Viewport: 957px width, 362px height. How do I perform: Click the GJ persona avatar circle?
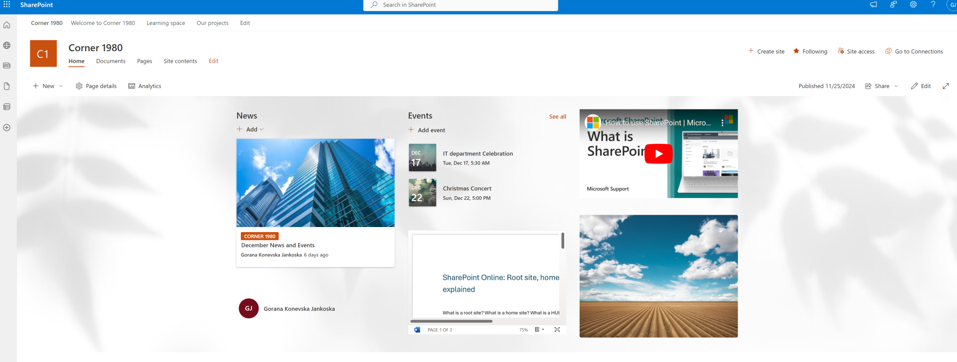point(249,309)
